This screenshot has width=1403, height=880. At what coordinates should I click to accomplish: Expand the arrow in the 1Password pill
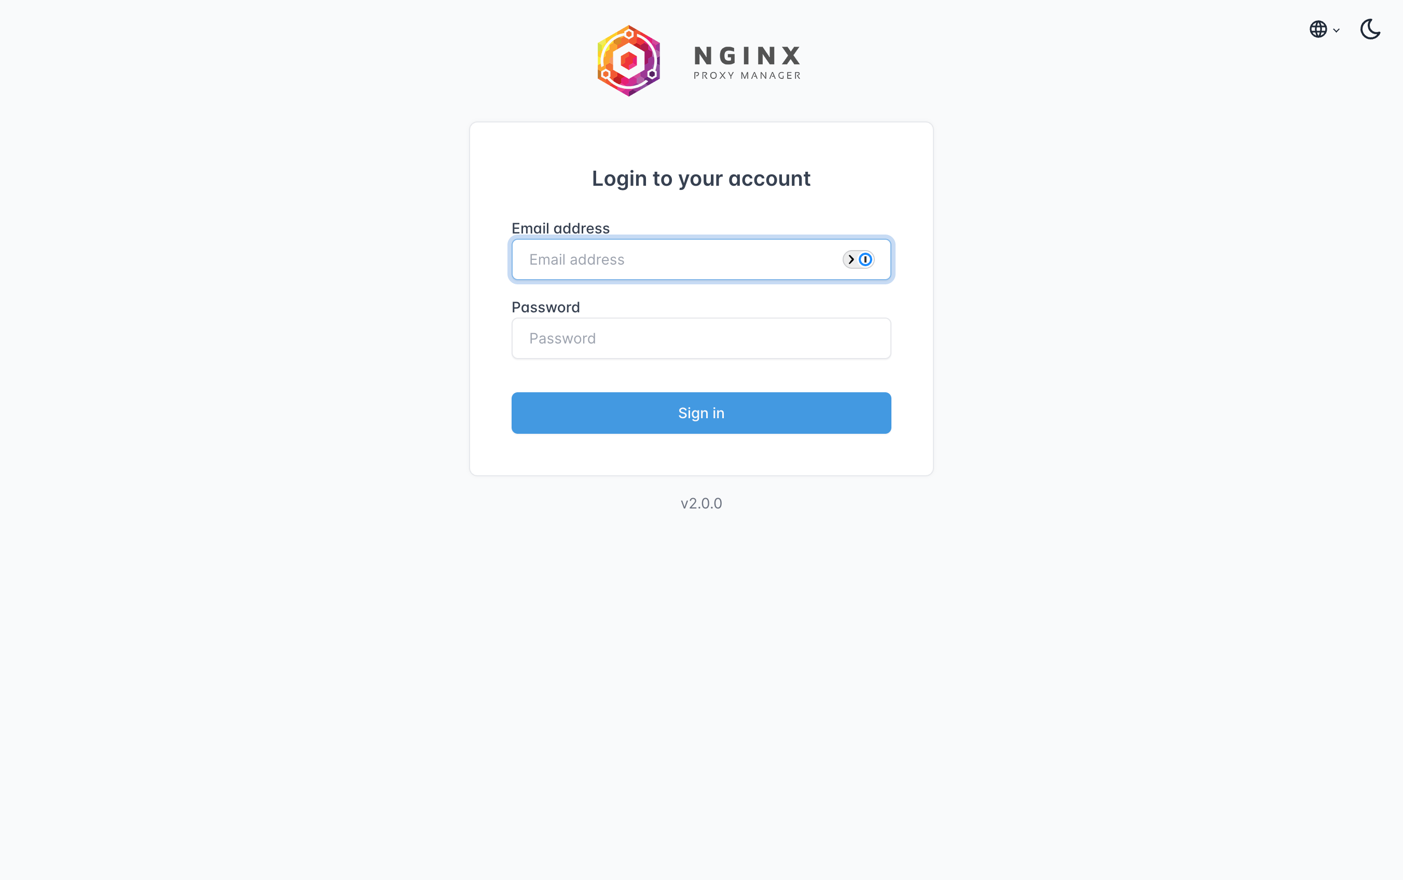point(851,259)
